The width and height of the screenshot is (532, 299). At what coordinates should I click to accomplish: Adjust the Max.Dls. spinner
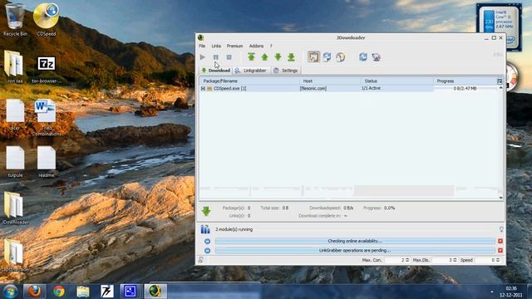pos(455,260)
